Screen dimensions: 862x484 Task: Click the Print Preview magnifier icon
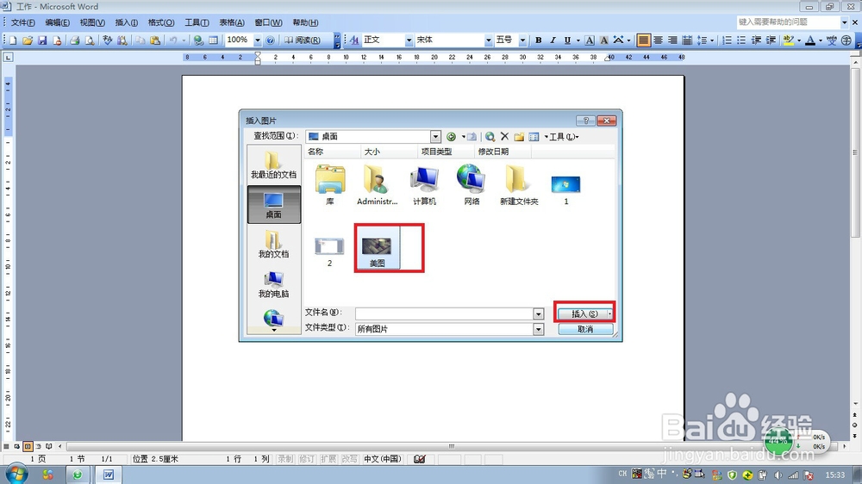coord(90,40)
